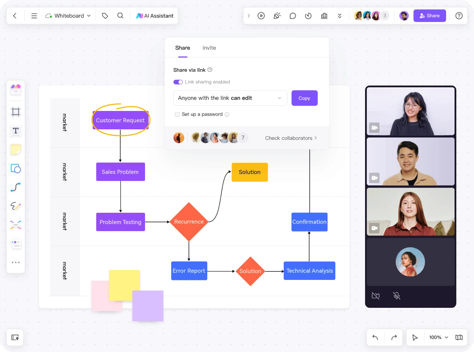This screenshot has width=474, height=352.
Task: Check the Set up a password box
Action: 177,114
